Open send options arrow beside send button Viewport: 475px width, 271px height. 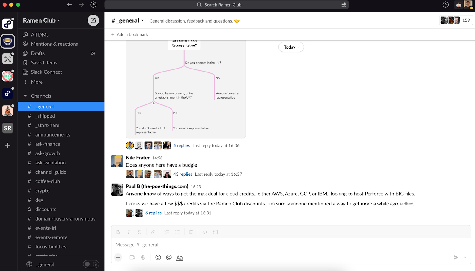tap(465, 257)
